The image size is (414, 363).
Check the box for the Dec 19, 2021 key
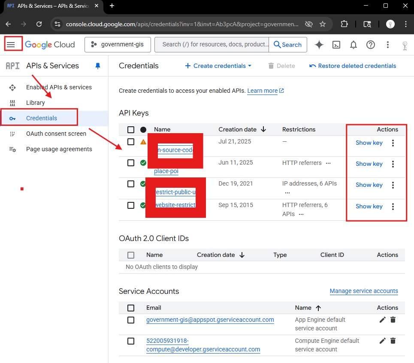click(x=131, y=184)
